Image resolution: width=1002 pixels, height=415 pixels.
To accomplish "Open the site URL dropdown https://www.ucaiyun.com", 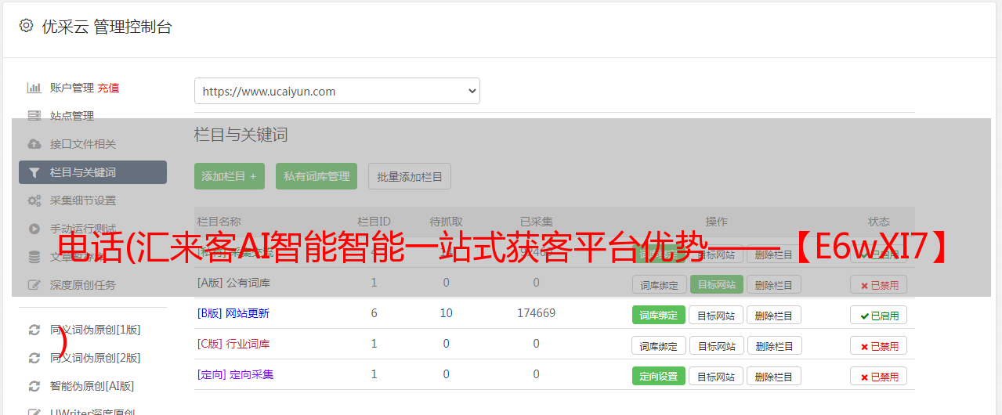I will click(x=337, y=91).
